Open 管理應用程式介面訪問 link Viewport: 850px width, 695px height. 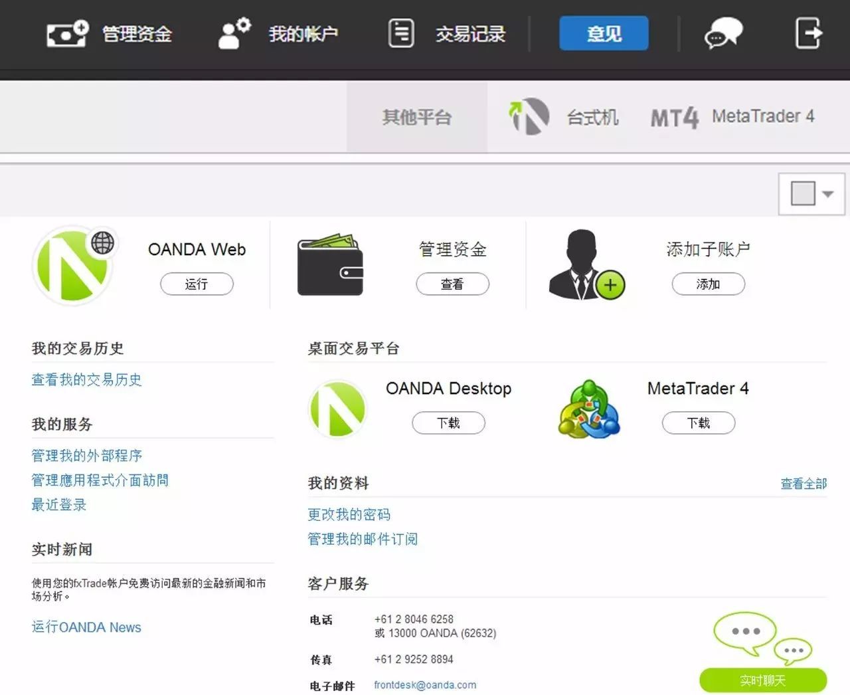(100, 480)
